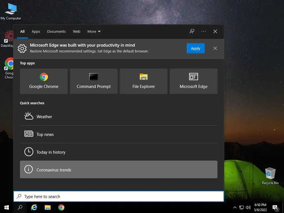
Task: Apply recommended Edge settings
Action: pyautogui.click(x=196, y=48)
